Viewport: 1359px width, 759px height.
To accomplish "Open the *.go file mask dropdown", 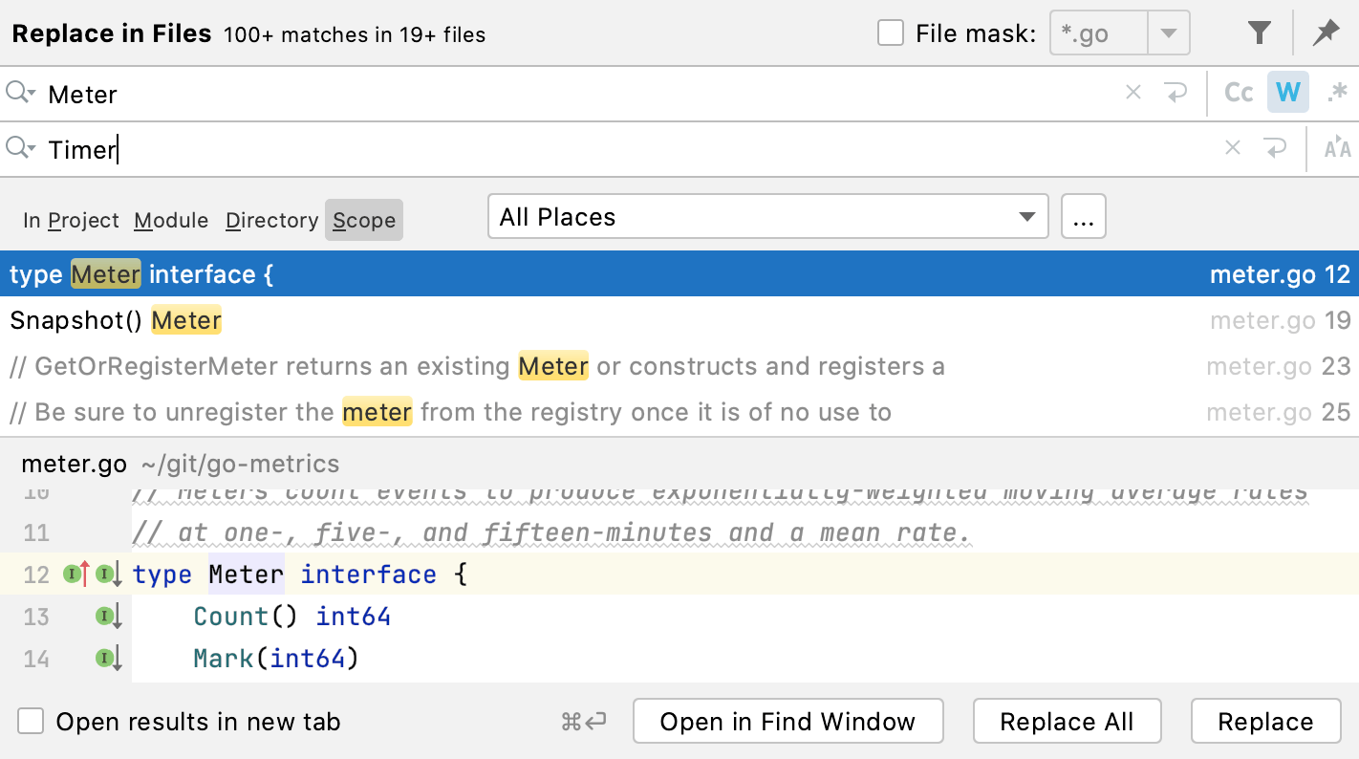I will [1169, 32].
